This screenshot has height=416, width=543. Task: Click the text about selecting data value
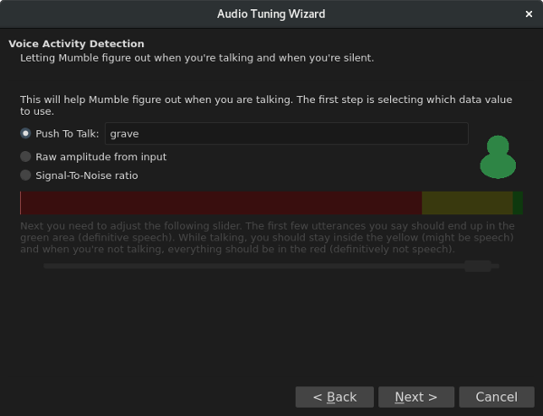266,105
